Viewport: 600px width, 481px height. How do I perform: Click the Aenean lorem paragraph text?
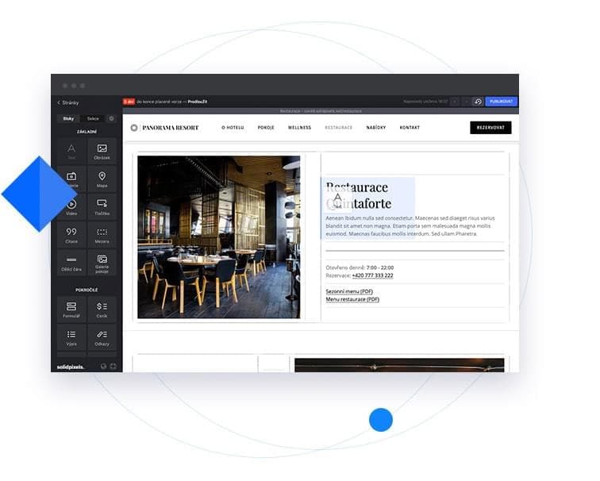(410, 225)
